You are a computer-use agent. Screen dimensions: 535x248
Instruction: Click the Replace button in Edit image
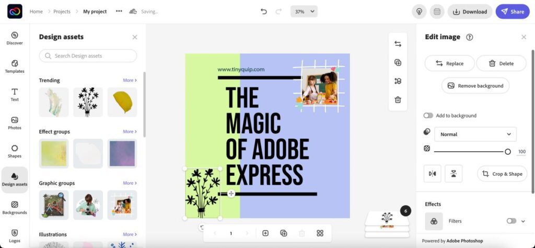(x=449, y=63)
